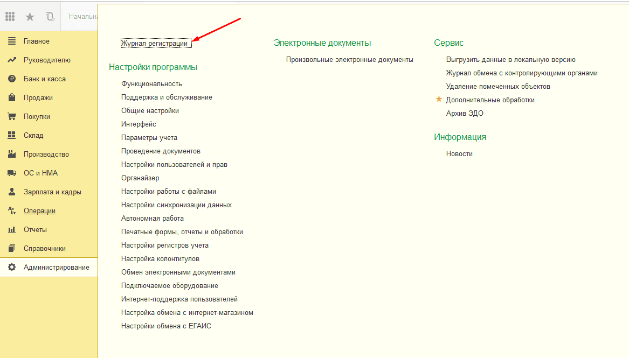The width and height of the screenshot is (629, 358).
Task: Switch to Операции menu section
Action: tap(39, 211)
